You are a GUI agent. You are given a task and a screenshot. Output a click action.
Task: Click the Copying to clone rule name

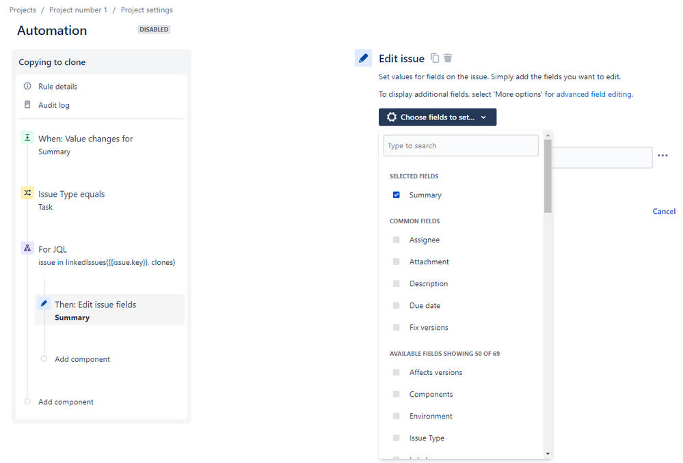(52, 61)
